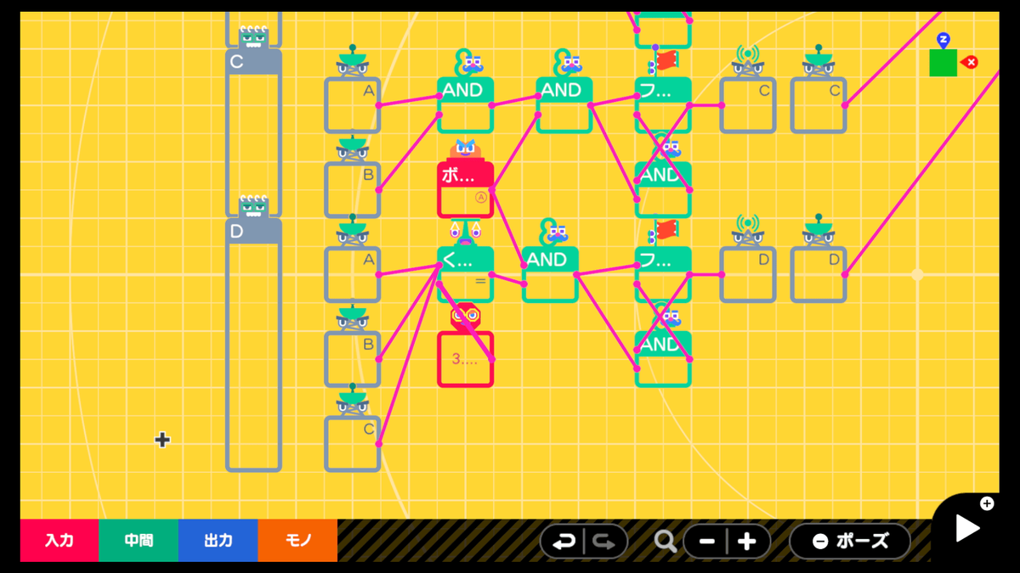Screen dimensions: 1020x573
Task: Select the red ボ... button Nodon
Action: click(x=465, y=189)
